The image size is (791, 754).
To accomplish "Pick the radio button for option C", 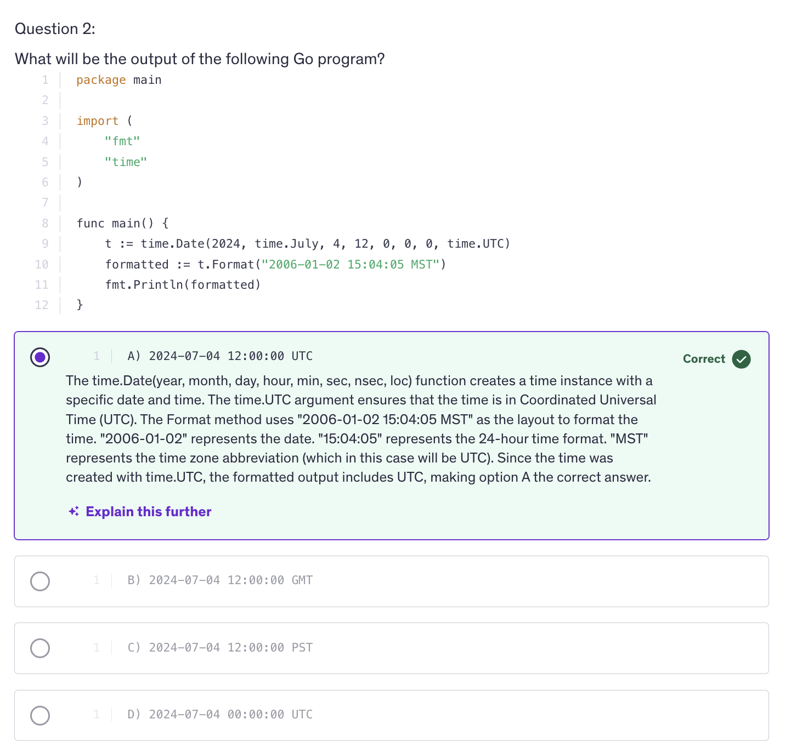I will (40, 648).
